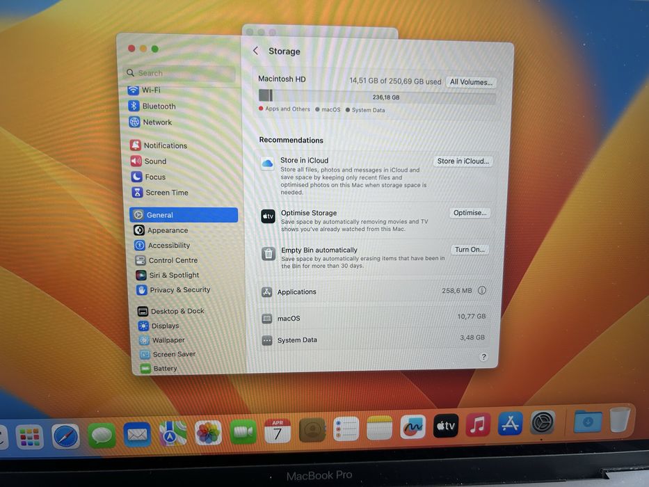
Task: Click the Appearance icon in sidebar
Action: point(139,230)
